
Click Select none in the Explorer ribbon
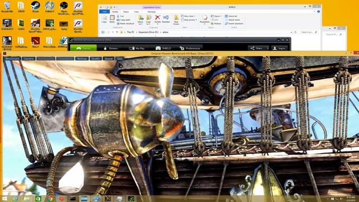pos(232,20)
